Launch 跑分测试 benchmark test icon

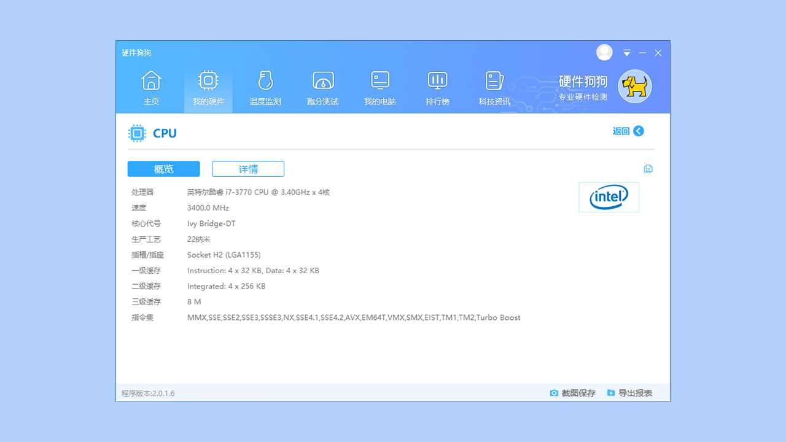click(322, 80)
